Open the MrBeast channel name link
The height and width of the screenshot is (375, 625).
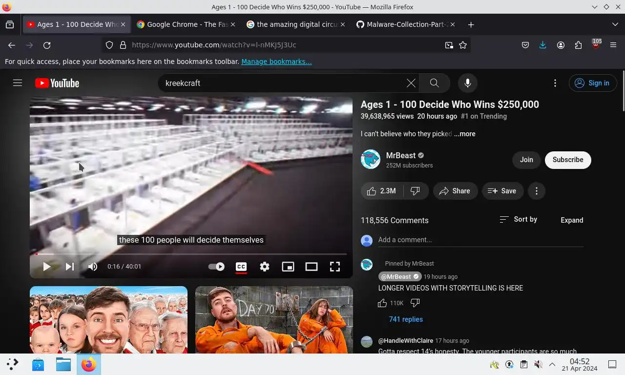tap(401, 155)
